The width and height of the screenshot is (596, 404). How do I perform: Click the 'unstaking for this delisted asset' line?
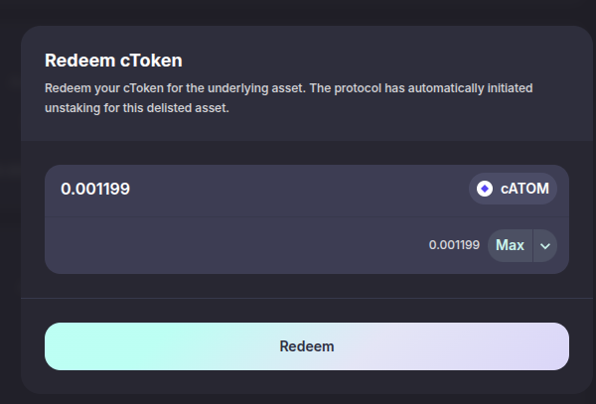[137, 108]
